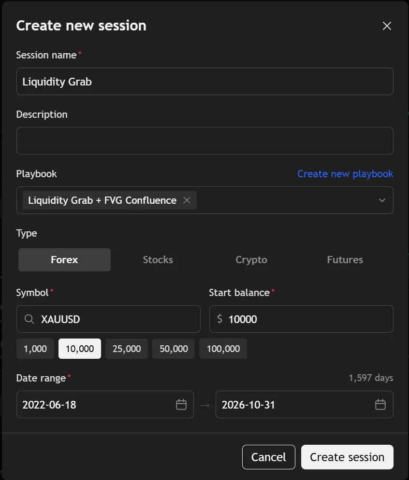The width and height of the screenshot is (409, 480).
Task: Choose the 10,000 start balance preset
Action: click(80, 349)
